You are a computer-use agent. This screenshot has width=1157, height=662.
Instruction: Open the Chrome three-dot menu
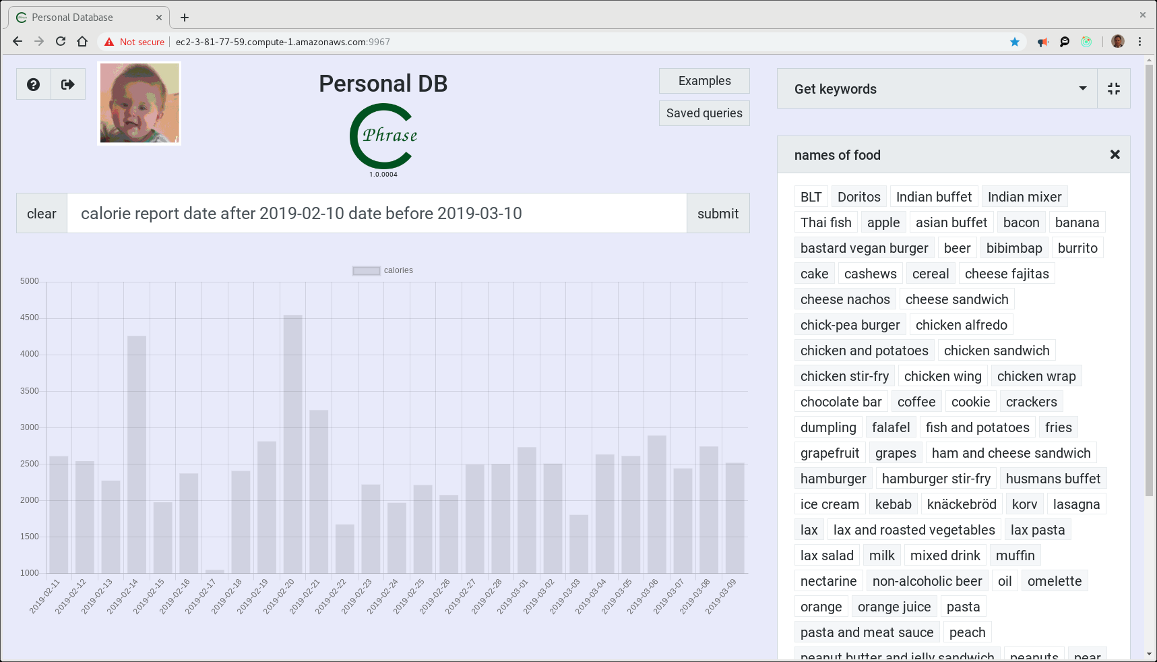coord(1140,42)
